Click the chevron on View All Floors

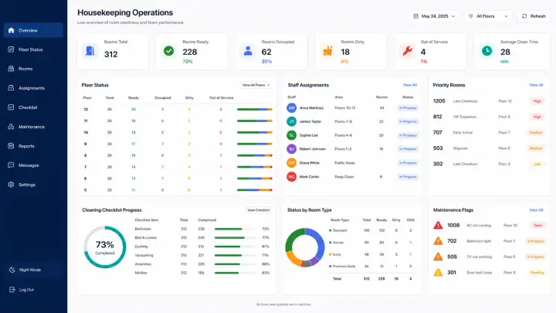click(x=269, y=85)
